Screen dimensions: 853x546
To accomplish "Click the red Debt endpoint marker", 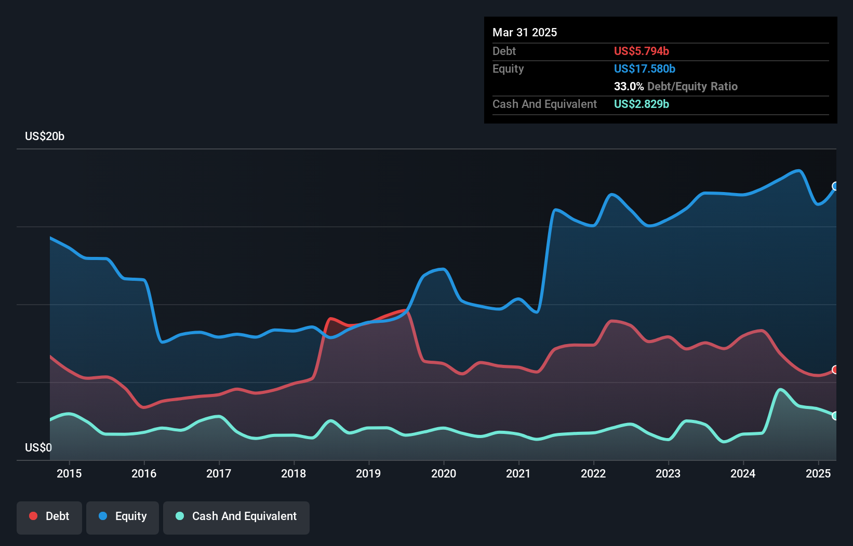I will click(835, 370).
